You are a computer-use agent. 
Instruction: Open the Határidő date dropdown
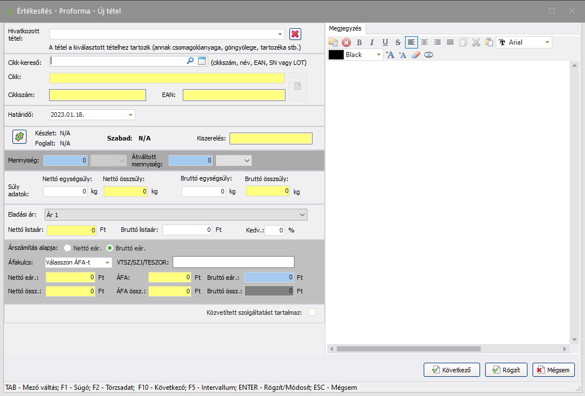(x=131, y=115)
